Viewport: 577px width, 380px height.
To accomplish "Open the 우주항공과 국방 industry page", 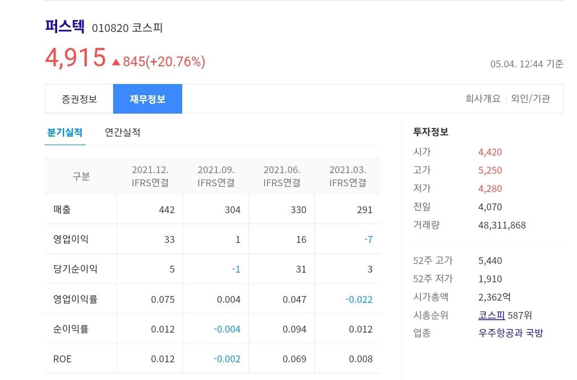I will (510, 333).
